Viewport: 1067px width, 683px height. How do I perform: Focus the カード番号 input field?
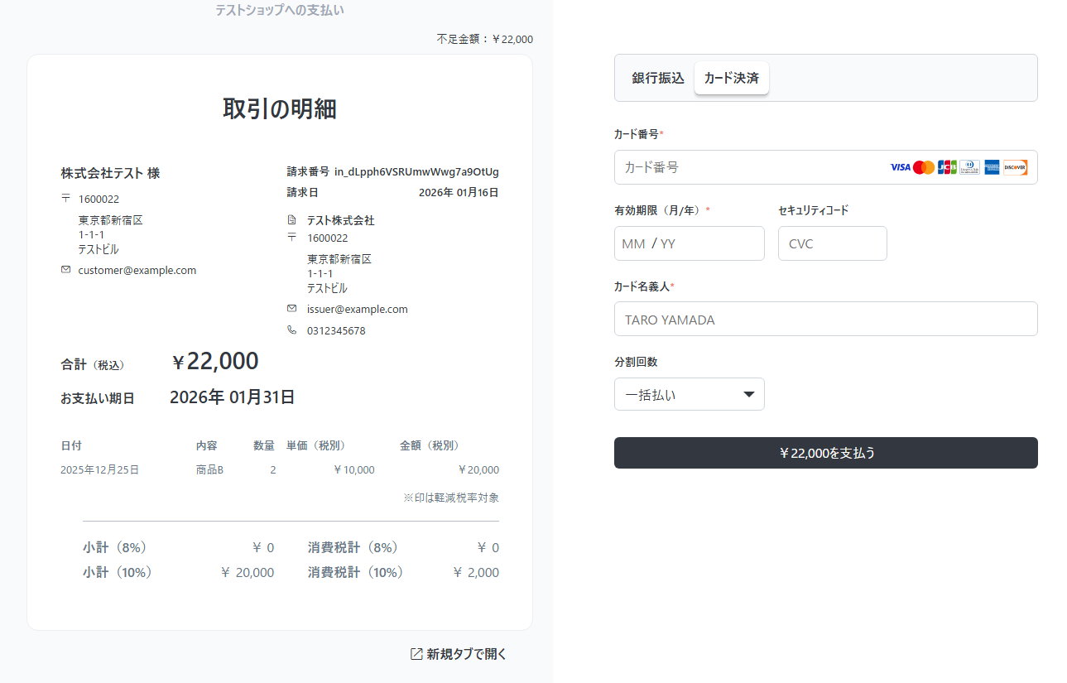click(x=745, y=167)
